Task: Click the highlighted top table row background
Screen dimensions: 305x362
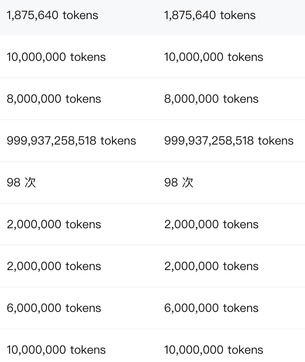Action: pyautogui.click(x=152, y=18)
